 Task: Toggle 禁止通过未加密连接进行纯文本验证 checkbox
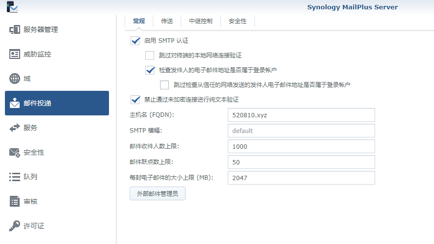[136, 100]
